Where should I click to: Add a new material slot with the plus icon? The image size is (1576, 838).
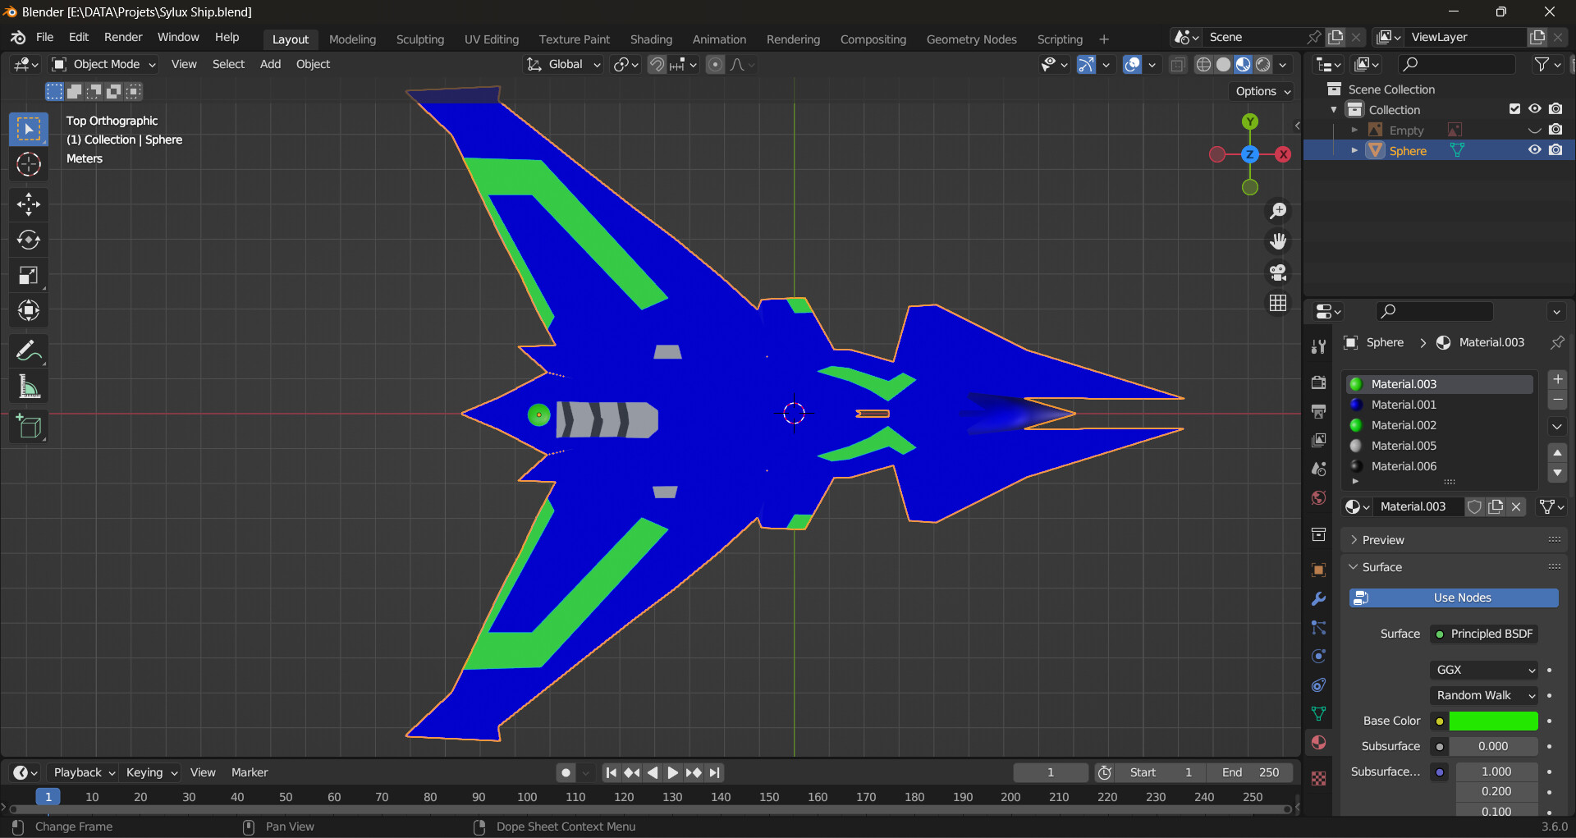coord(1557,379)
